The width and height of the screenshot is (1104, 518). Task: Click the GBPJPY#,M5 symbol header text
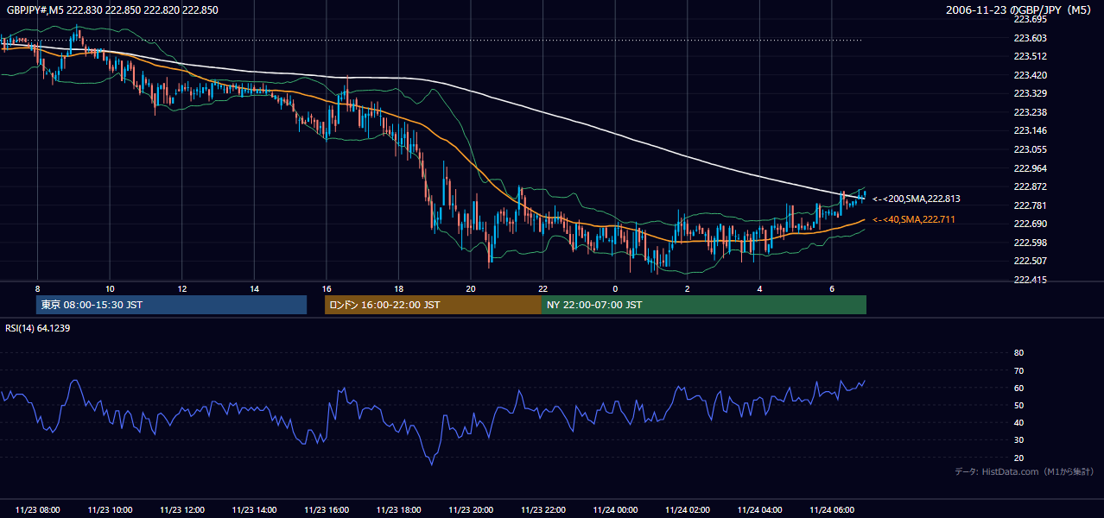click(x=112, y=10)
